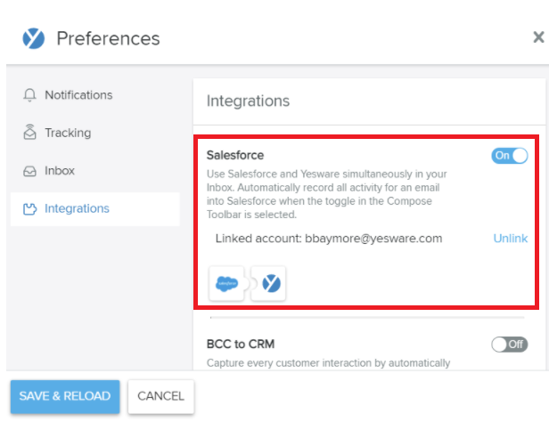Click CANCEL to discard changes
Screen dimensions: 549x430
[160, 396]
